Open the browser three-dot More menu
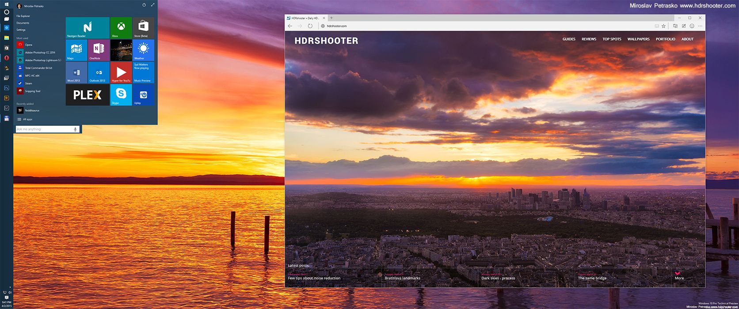Image resolution: width=739 pixels, height=309 pixels. click(x=700, y=26)
